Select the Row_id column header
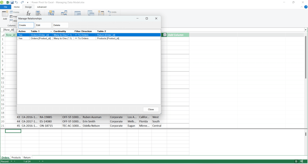308x164 pixels. pos(11,35)
